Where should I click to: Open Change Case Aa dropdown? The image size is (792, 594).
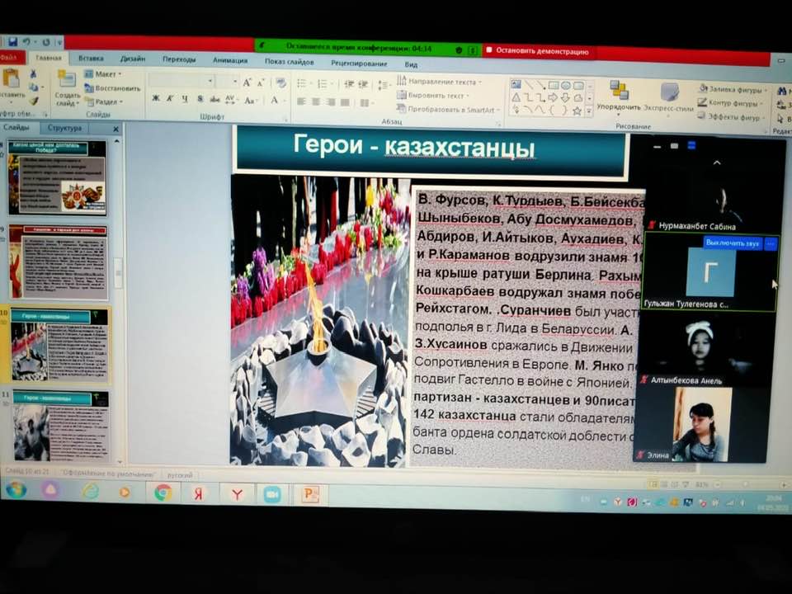250,100
